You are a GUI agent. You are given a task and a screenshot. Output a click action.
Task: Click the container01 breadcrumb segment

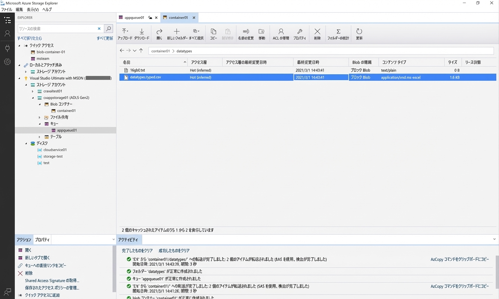(160, 51)
